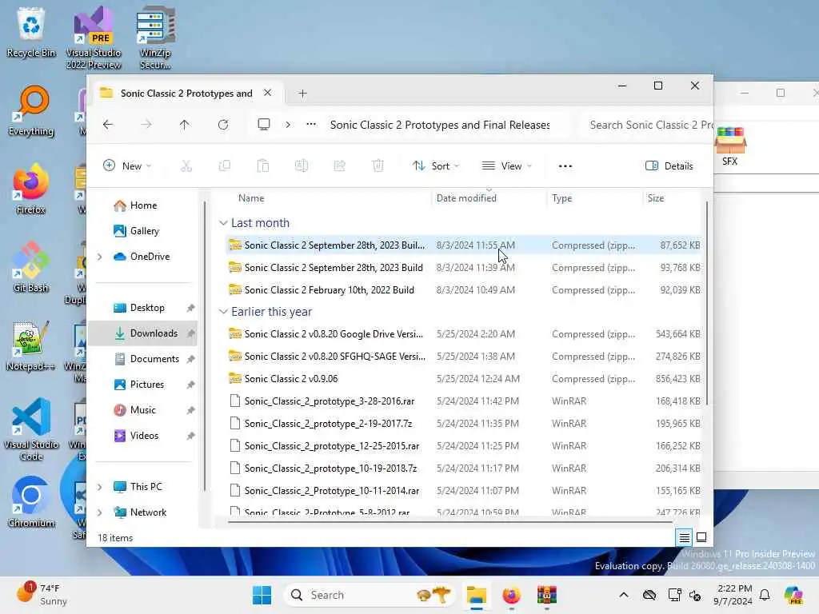819x614 pixels.
Task: Select Sonic Classic 2 February 10th, 2022 Build
Action: tap(463, 289)
